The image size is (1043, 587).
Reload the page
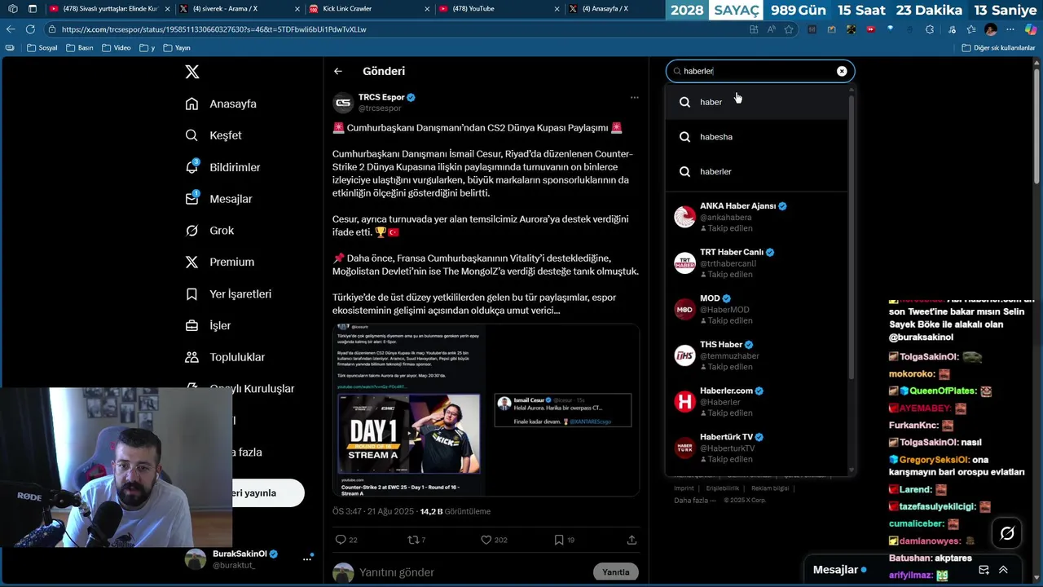coord(30,29)
